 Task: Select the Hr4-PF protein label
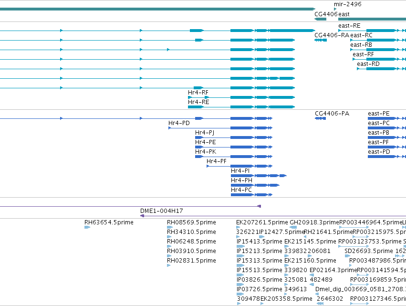tap(217, 161)
